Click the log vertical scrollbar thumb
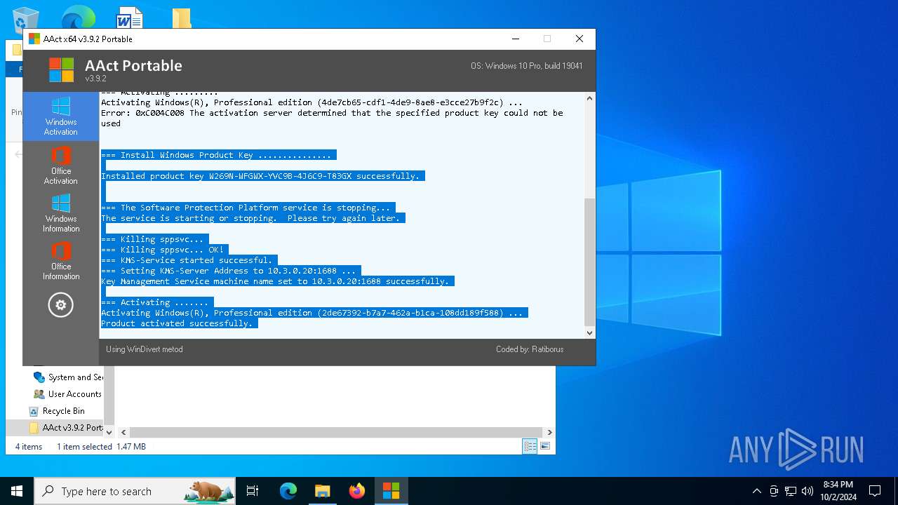The image size is (898, 505). (590, 262)
